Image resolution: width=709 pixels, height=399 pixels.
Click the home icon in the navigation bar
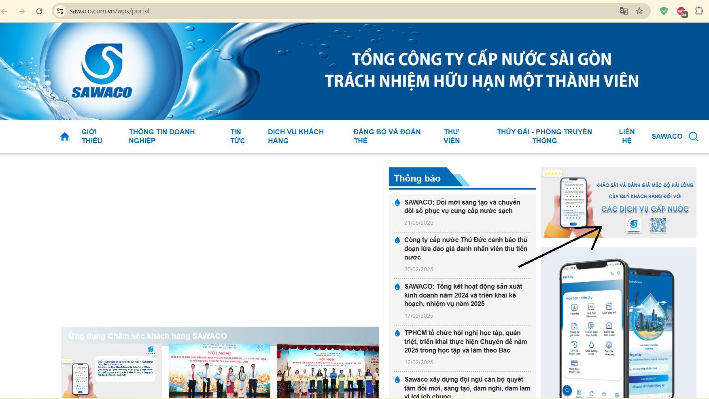(x=65, y=136)
